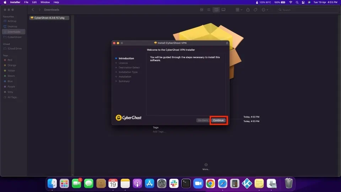Open FaceTime from the Dock
The width and height of the screenshot is (341, 192).
(x=77, y=183)
